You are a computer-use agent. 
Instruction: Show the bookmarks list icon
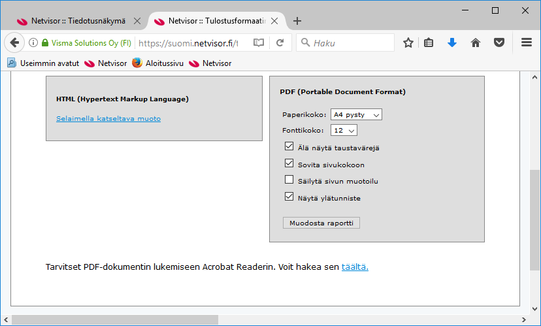click(x=429, y=43)
